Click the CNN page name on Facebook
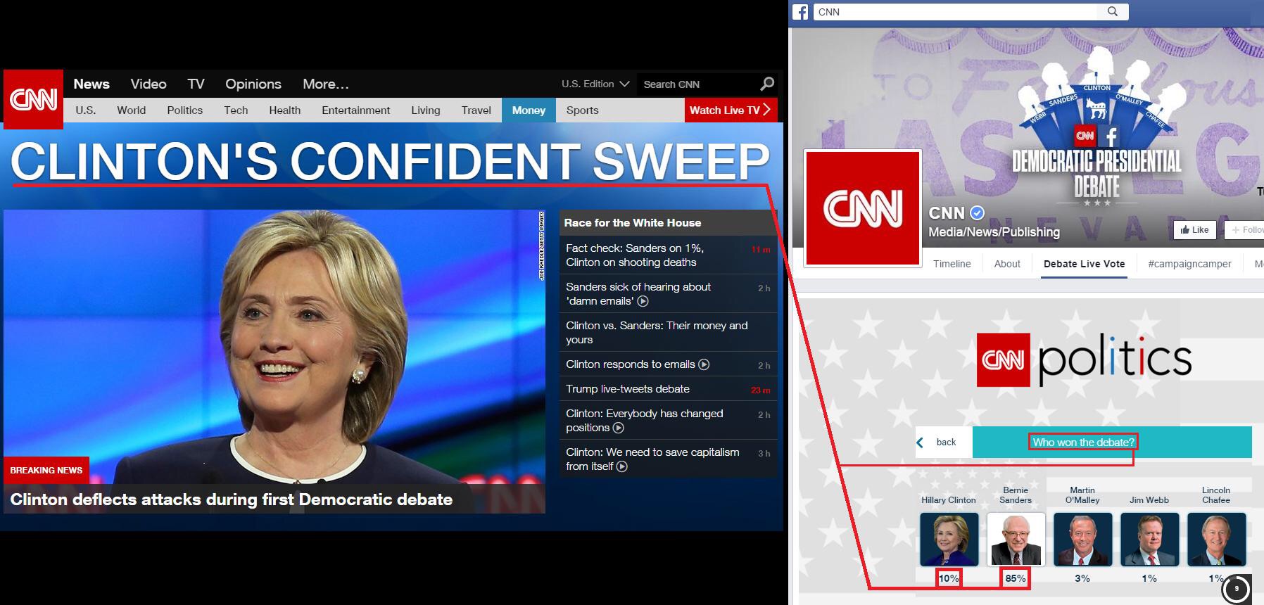Viewport: 1264px width, 605px height. tap(947, 213)
